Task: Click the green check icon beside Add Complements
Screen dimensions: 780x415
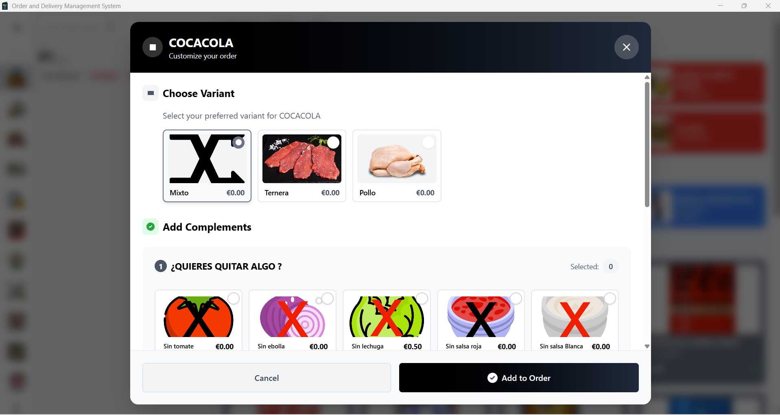Action: pos(151,227)
